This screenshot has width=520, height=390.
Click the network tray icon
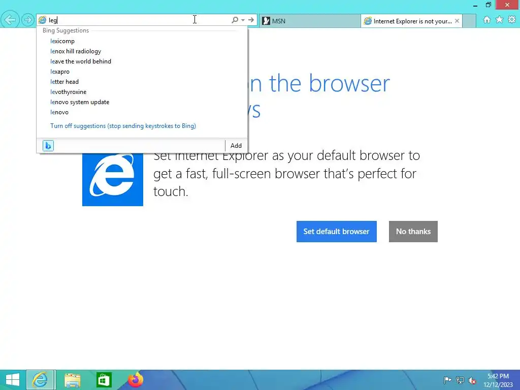(460, 380)
